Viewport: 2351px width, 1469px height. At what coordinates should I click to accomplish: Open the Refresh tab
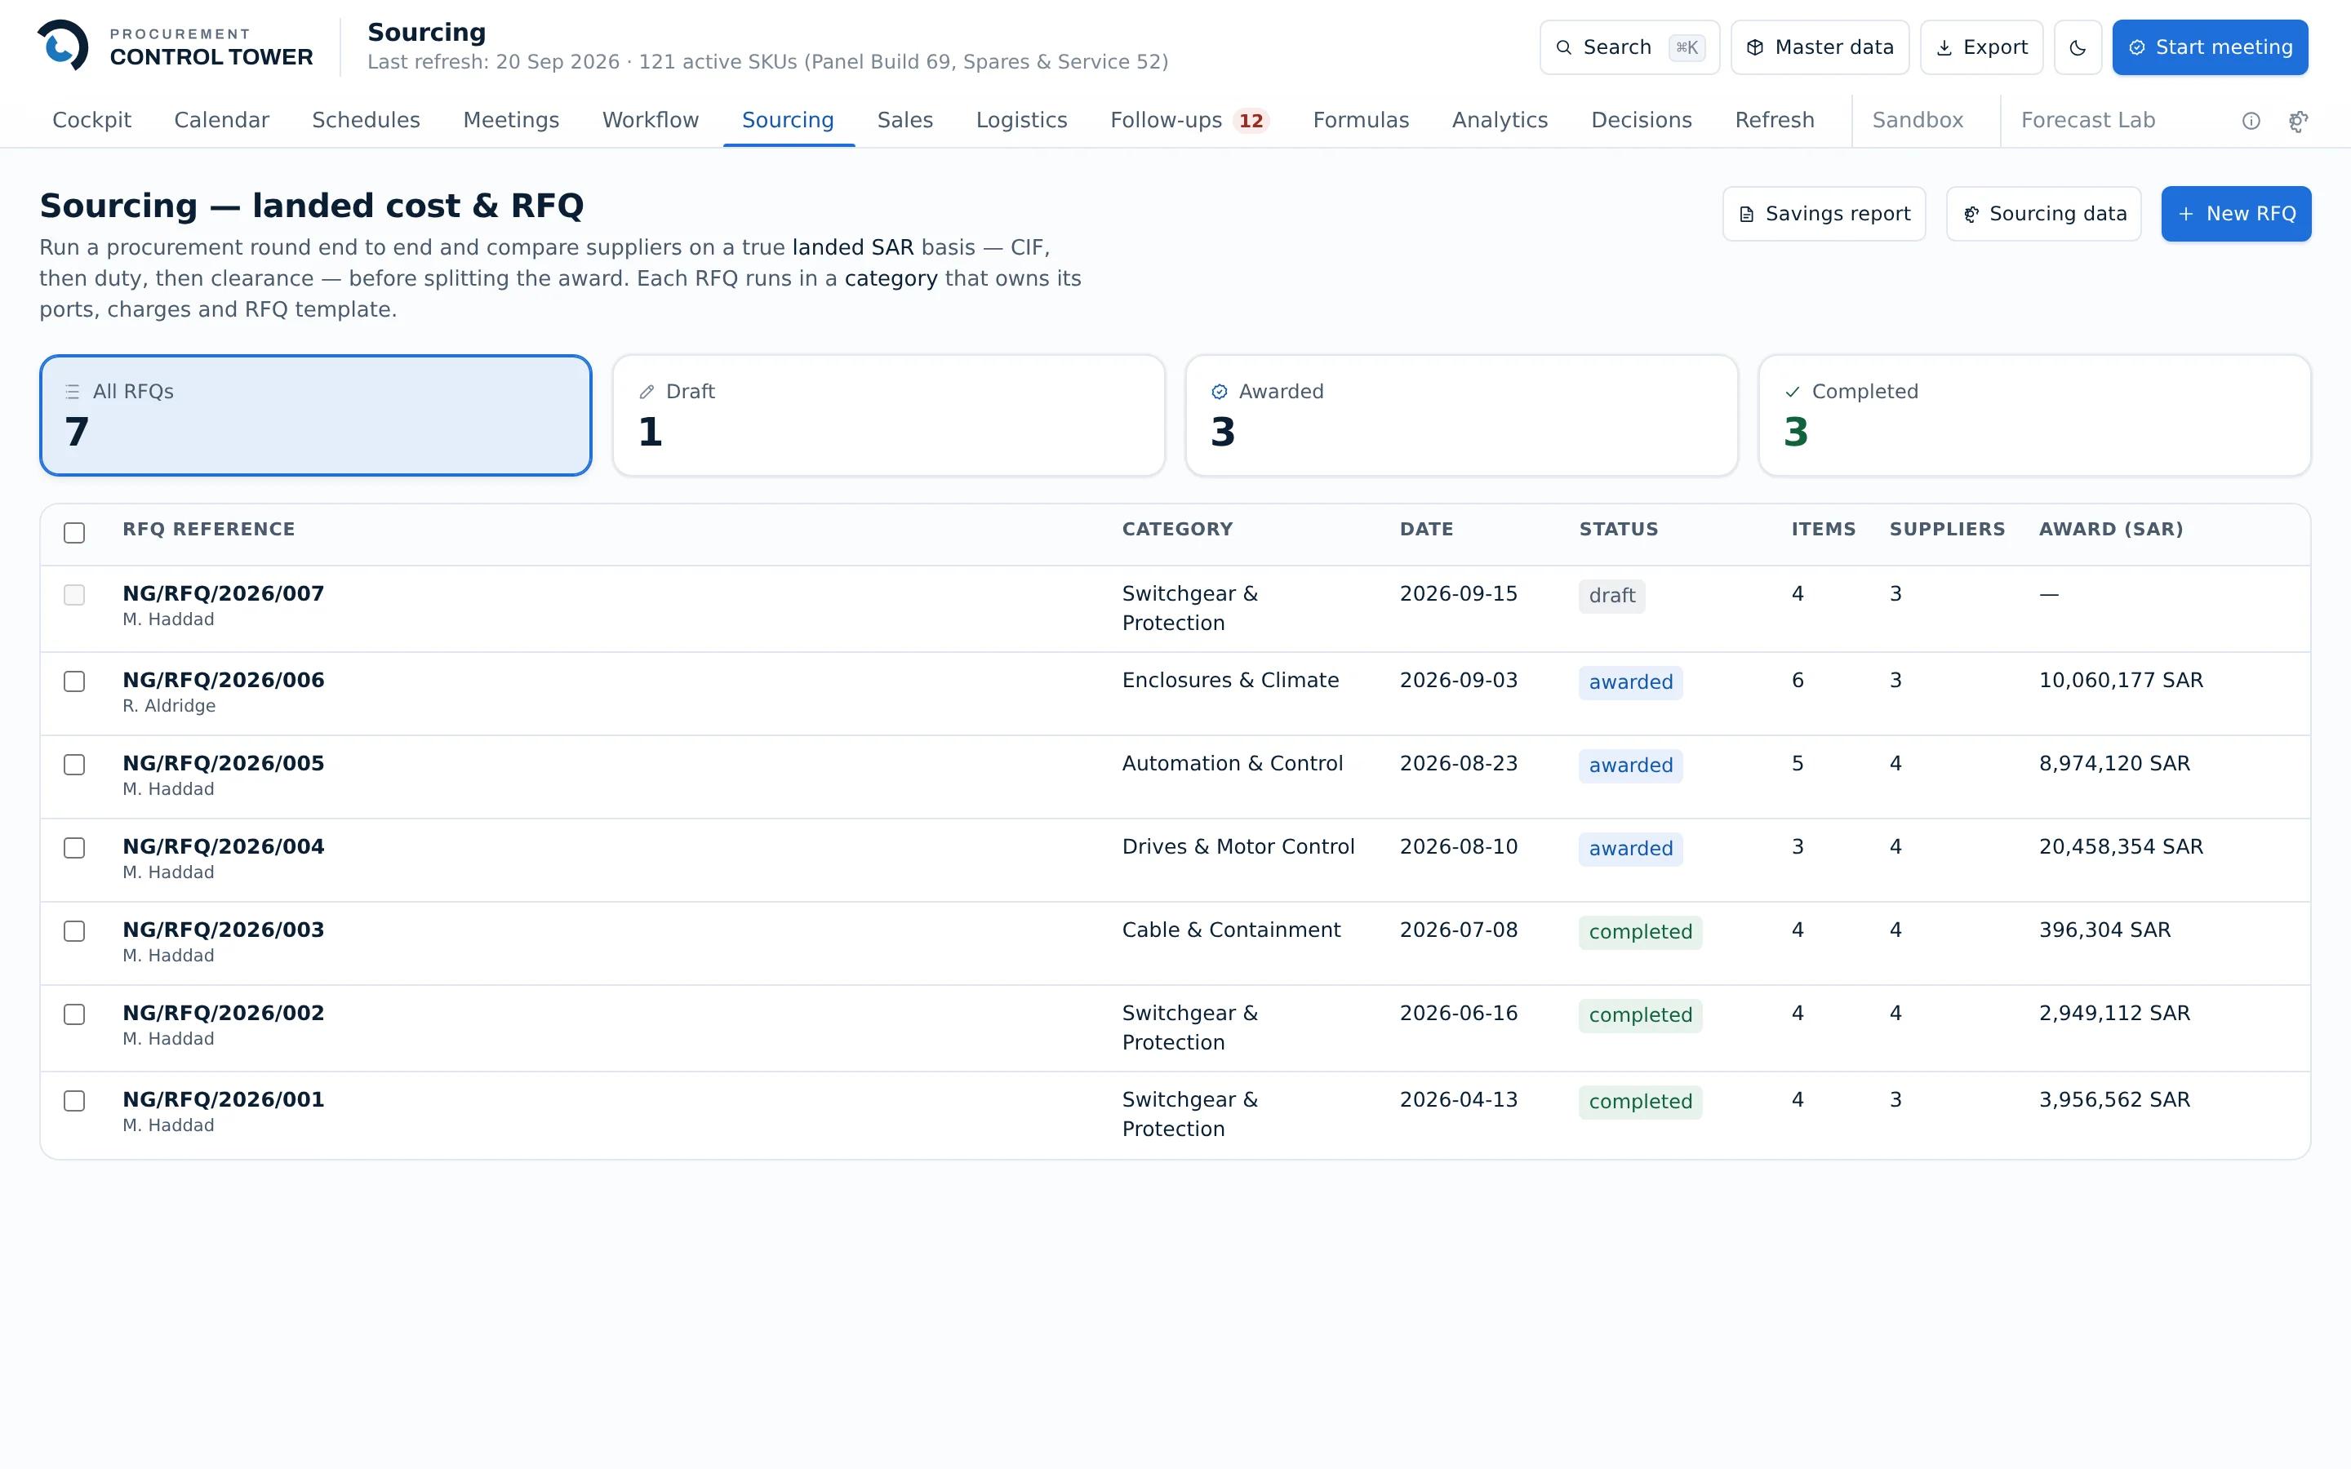coord(1774,121)
